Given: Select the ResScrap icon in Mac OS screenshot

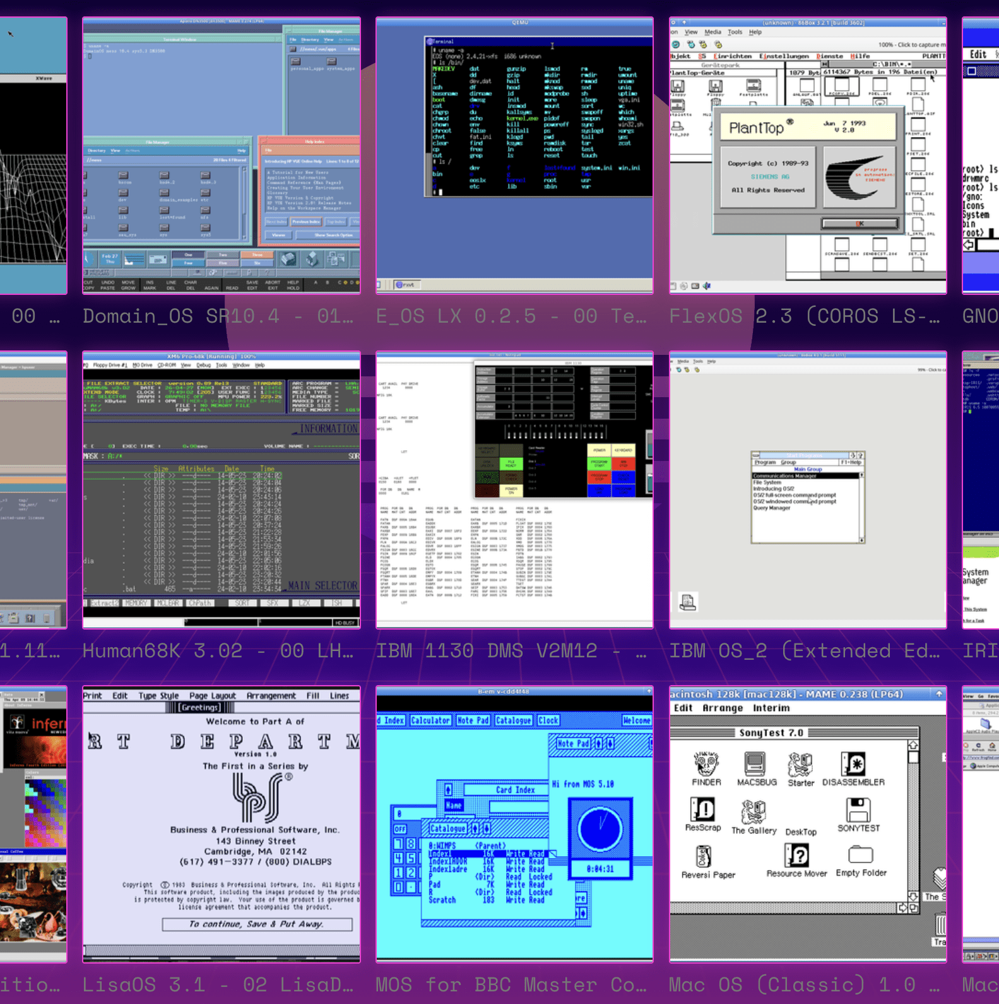Looking at the screenshot, I should coord(703,815).
